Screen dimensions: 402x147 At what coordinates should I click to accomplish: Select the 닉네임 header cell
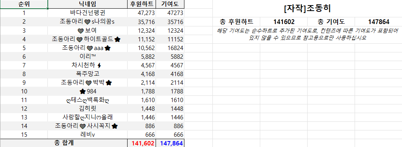[88, 4]
